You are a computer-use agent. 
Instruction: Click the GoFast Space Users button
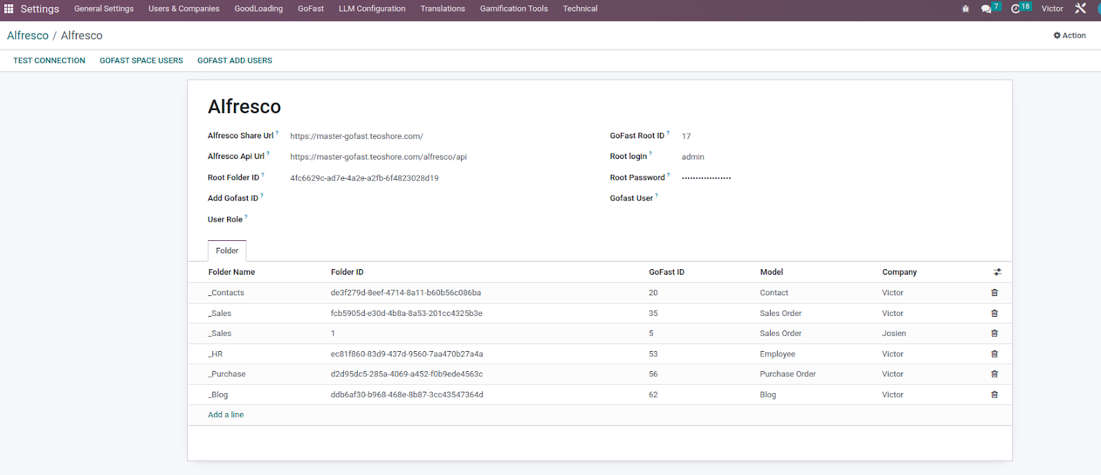tap(141, 61)
